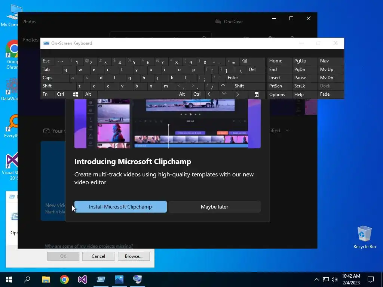Click the Enter key on On-Screen Keyboard
The width and height of the screenshot is (383, 287).
click(245, 78)
